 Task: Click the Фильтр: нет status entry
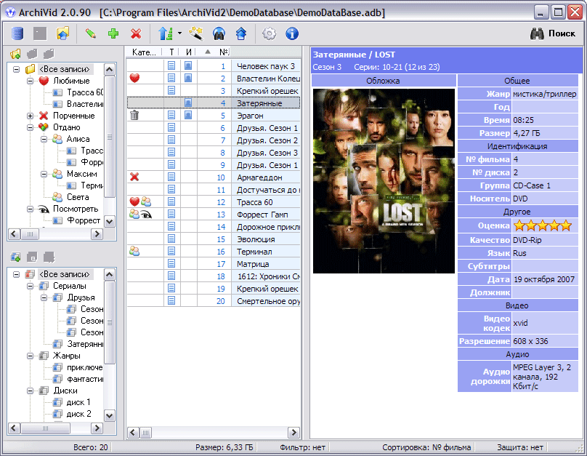pyautogui.click(x=302, y=447)
